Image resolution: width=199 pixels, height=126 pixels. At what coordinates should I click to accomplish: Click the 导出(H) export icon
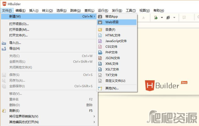(4, 49)
